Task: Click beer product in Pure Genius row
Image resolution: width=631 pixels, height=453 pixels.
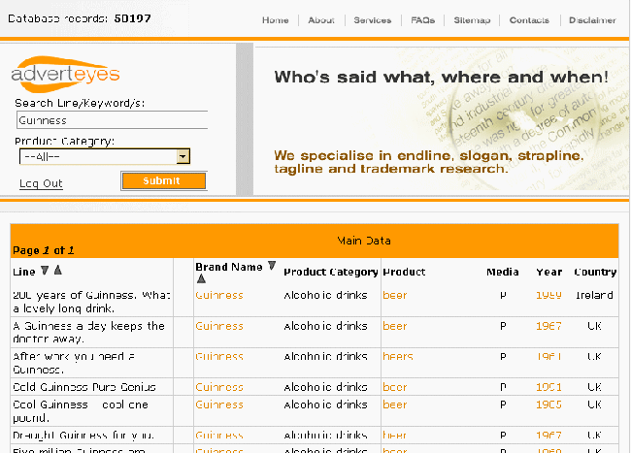Action: [x=395, y=387]
